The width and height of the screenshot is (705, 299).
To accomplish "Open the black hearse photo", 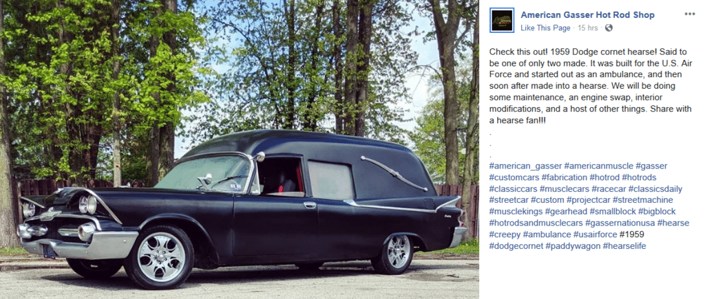I will [x=239, y=150].
